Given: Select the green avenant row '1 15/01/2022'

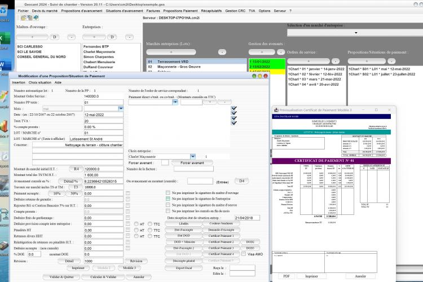Looking at the screenshot, I should point(267,61).
